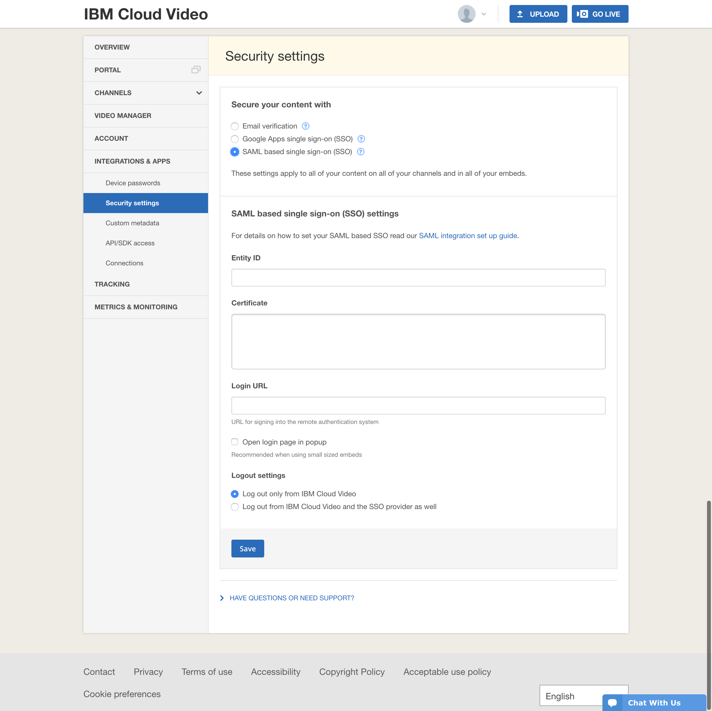Enable Open login page in popup checkbox
Screen dimensions: 712x711
[235, 442]
